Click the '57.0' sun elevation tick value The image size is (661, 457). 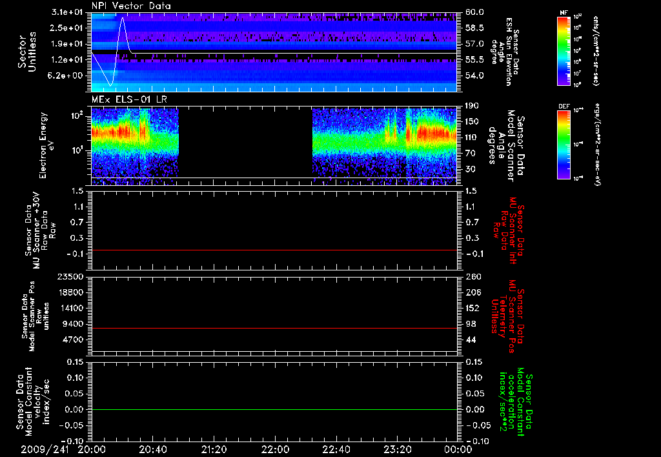point(474,44)
